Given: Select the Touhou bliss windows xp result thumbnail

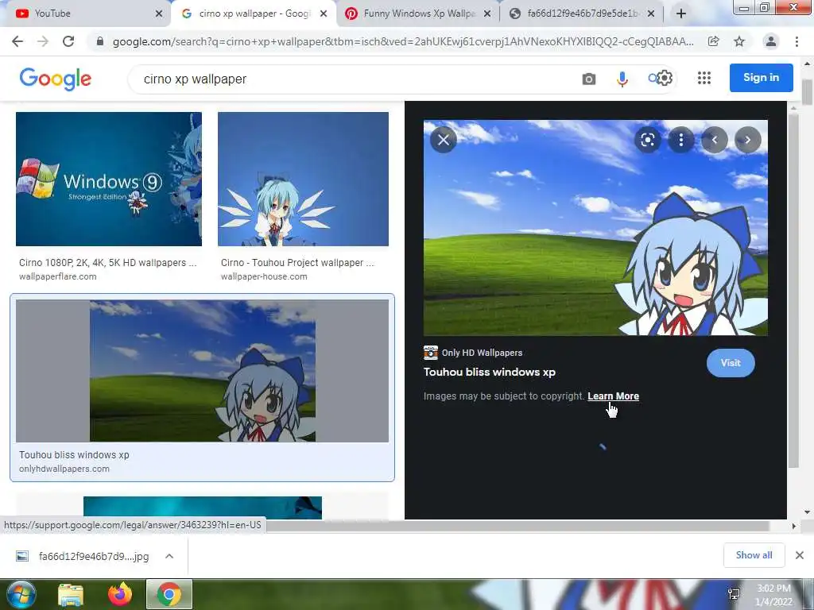Looking at the screenshot, I should [x=203, y=371].
